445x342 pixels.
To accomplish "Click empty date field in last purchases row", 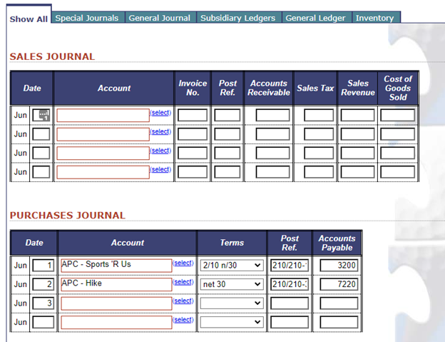I will point(43,322).
